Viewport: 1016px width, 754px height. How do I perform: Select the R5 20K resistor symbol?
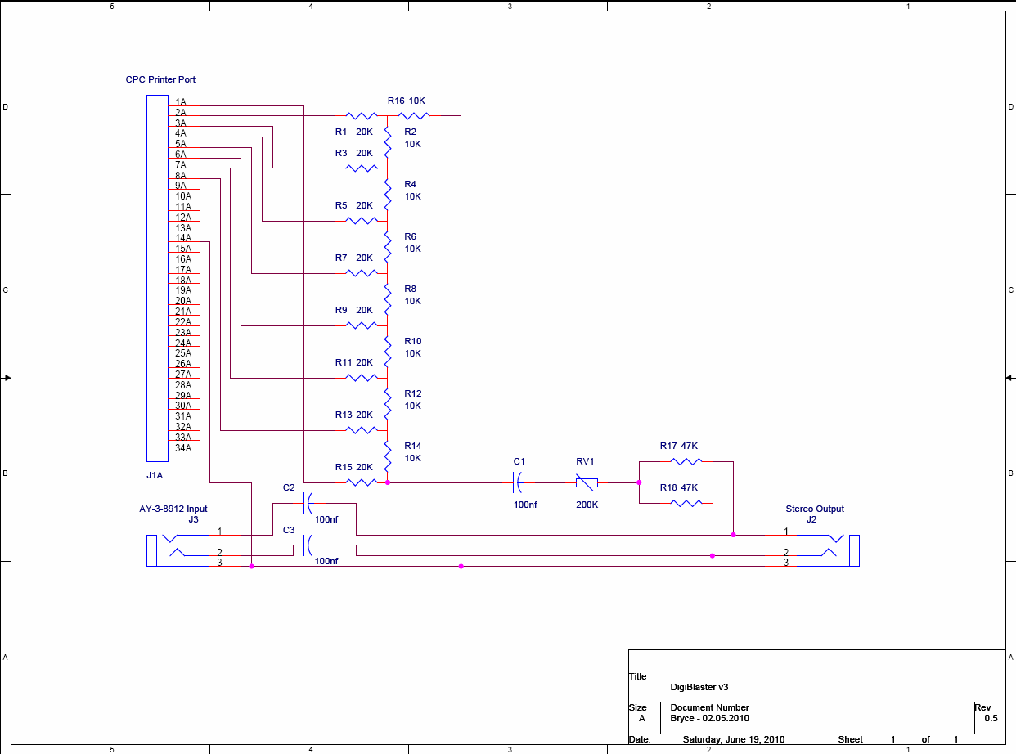click(361, 221)
